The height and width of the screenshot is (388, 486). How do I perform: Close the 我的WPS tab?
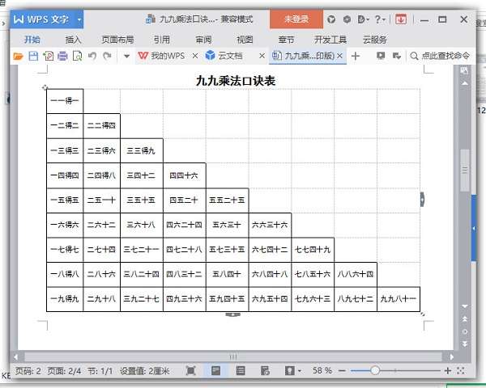click(x=195, y=56)
